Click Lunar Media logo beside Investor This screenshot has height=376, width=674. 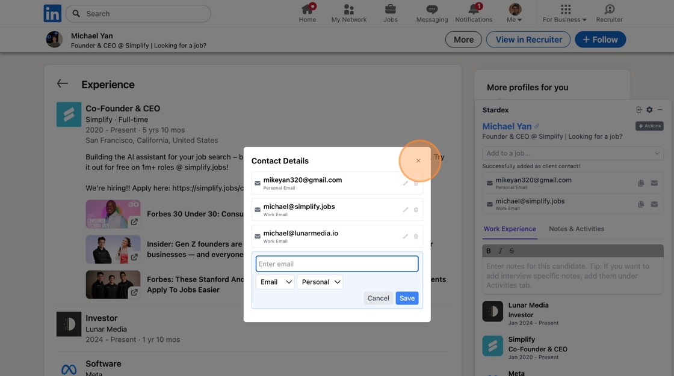pyautogui.click(x=69, y=324)
